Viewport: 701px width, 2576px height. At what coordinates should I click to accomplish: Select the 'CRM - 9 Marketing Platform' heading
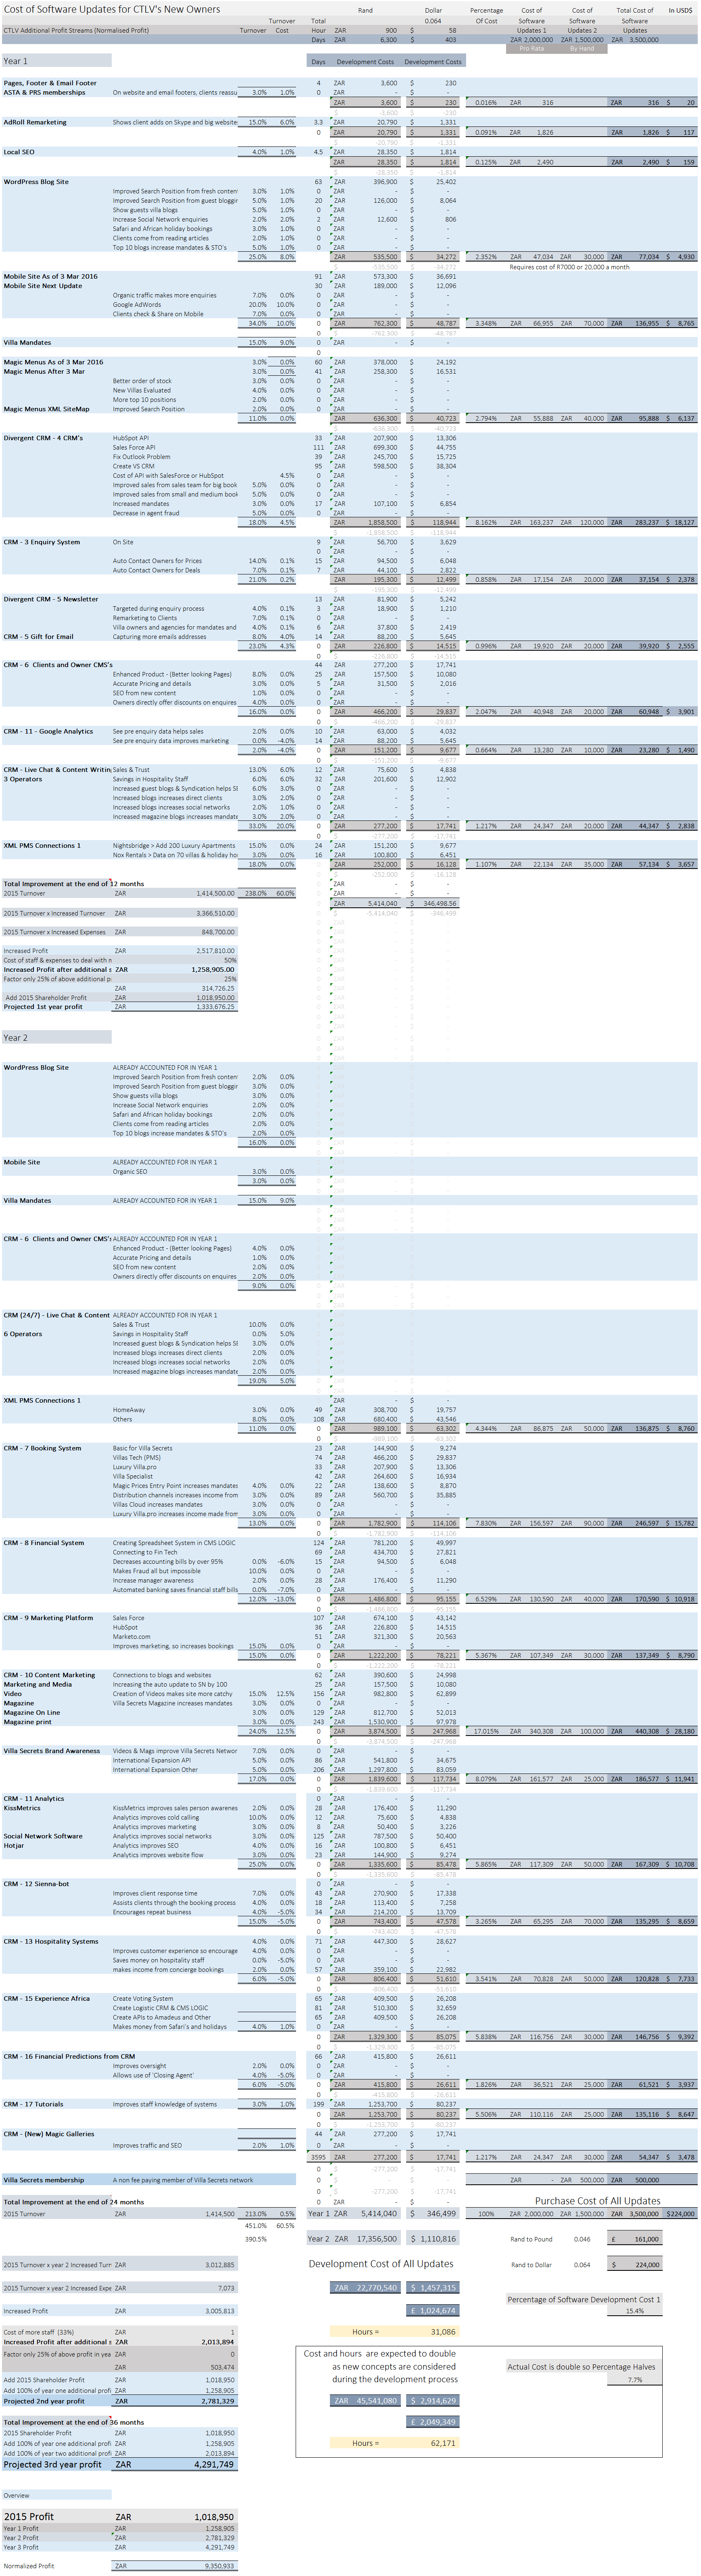[48, 1618]
